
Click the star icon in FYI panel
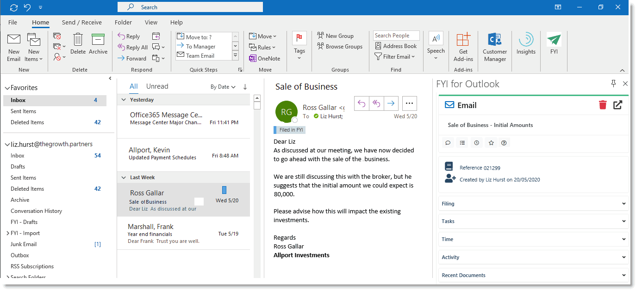(x=491, y=143)
